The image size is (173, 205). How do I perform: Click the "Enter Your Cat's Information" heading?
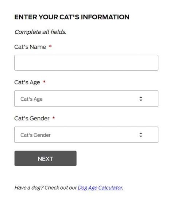pos(72,17)
